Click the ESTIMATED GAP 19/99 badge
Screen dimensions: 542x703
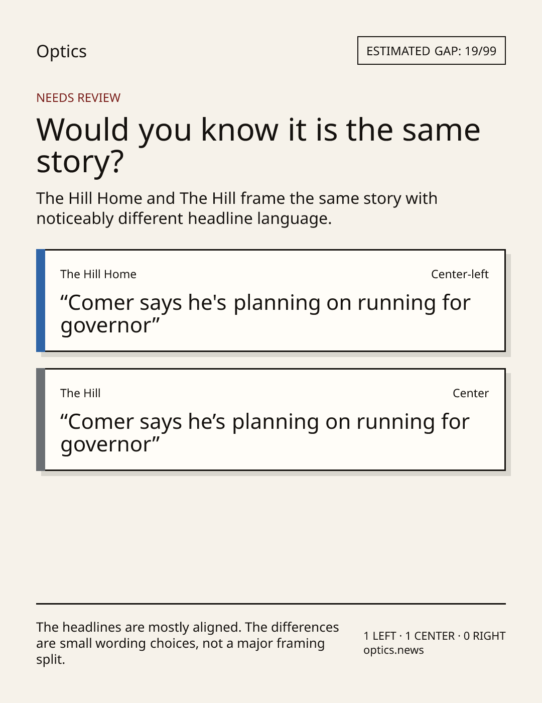[432, 51]
